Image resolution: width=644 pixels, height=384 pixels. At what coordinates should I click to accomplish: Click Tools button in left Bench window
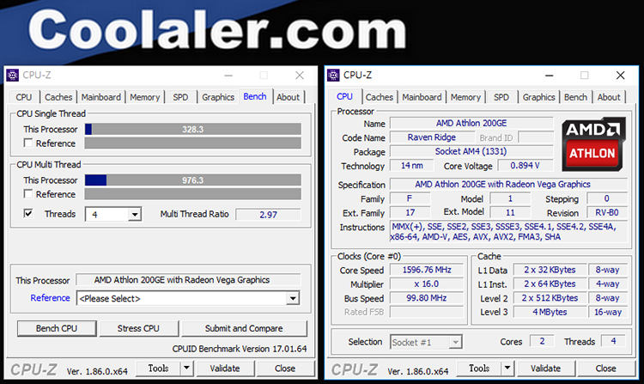pyautogui.click(x=158, y=368)
